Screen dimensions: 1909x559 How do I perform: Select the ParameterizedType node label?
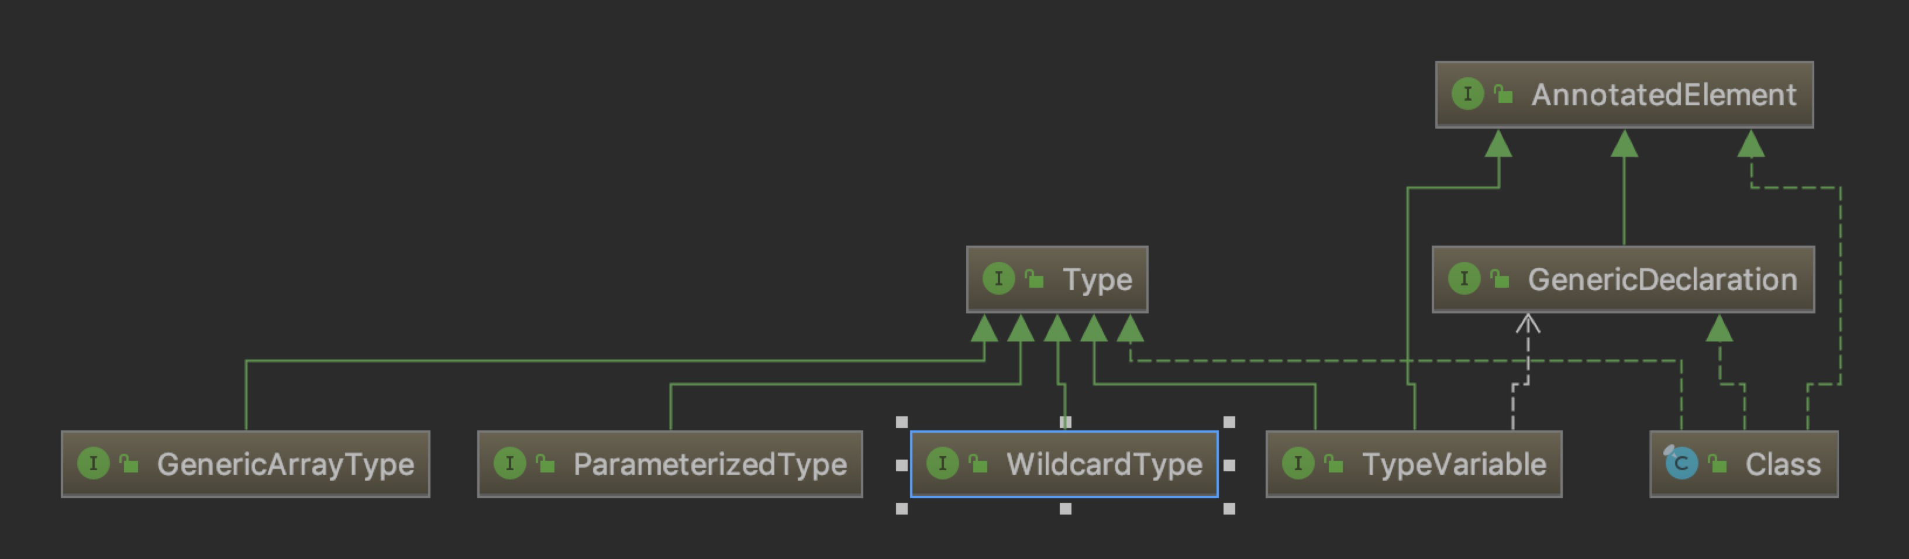click(710, 465)
